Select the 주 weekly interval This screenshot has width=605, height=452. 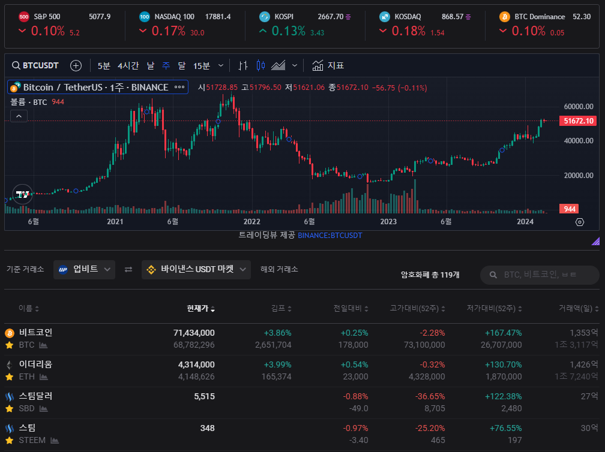[166, 65]
